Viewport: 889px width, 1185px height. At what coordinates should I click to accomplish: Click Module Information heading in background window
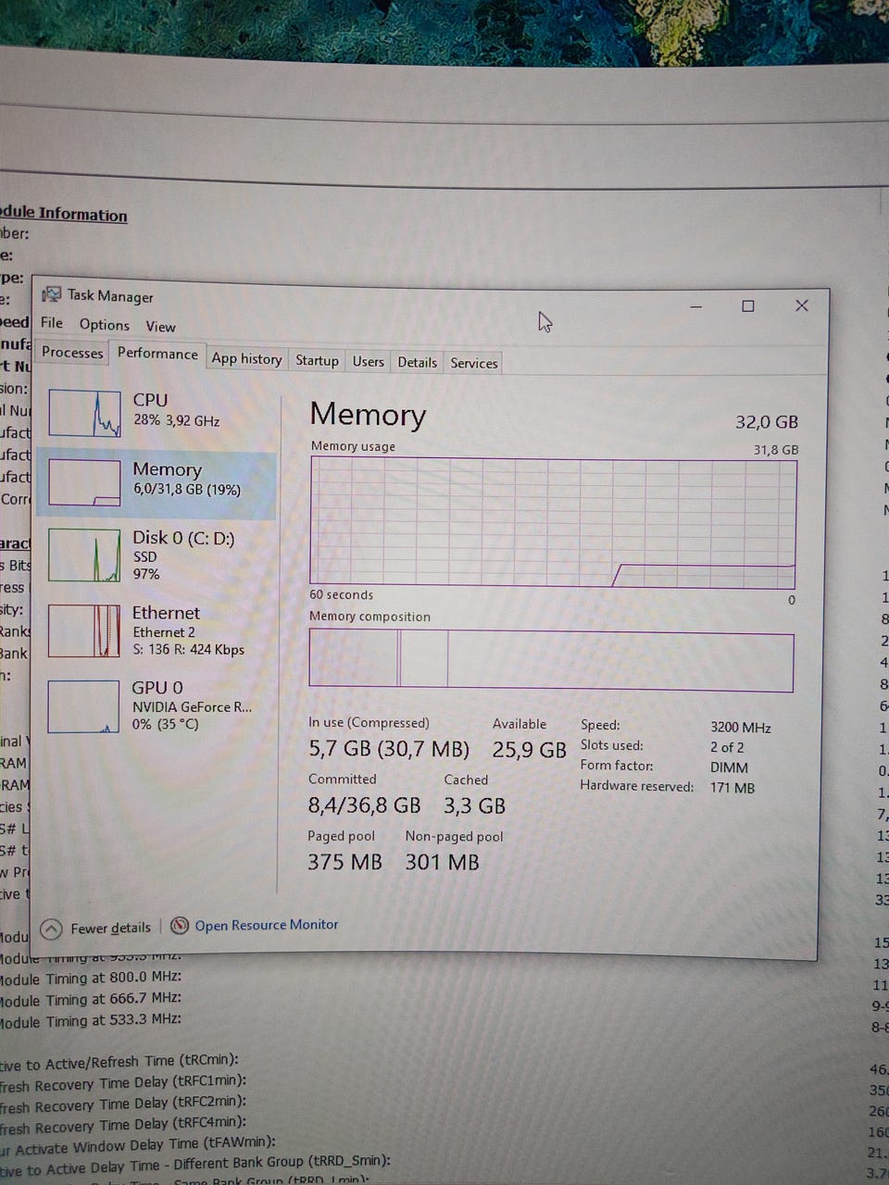pyautogui.click(x=64, y=214)
